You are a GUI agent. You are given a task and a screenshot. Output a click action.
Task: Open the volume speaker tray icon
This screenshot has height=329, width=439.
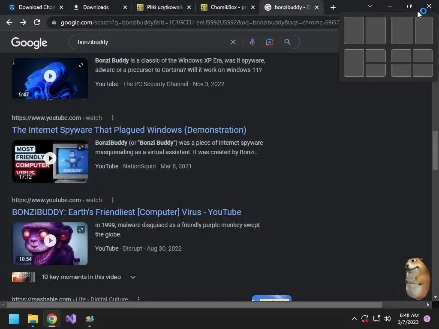point(387,319)
